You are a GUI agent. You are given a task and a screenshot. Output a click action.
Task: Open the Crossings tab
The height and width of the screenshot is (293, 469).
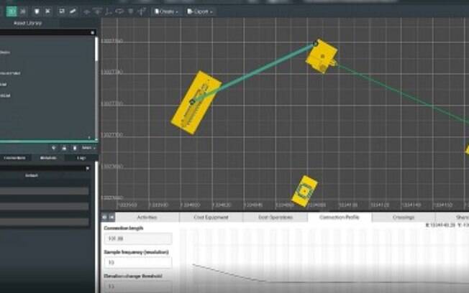tap(404, 218)
